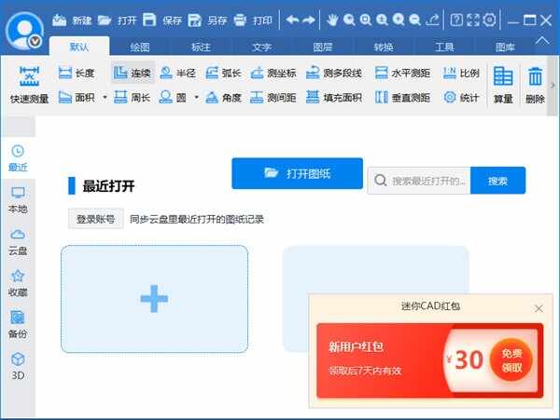This screenshot has height=420, width=560.
Task: Close the 迷你CAD红包 popup
Action: [539, 308]
